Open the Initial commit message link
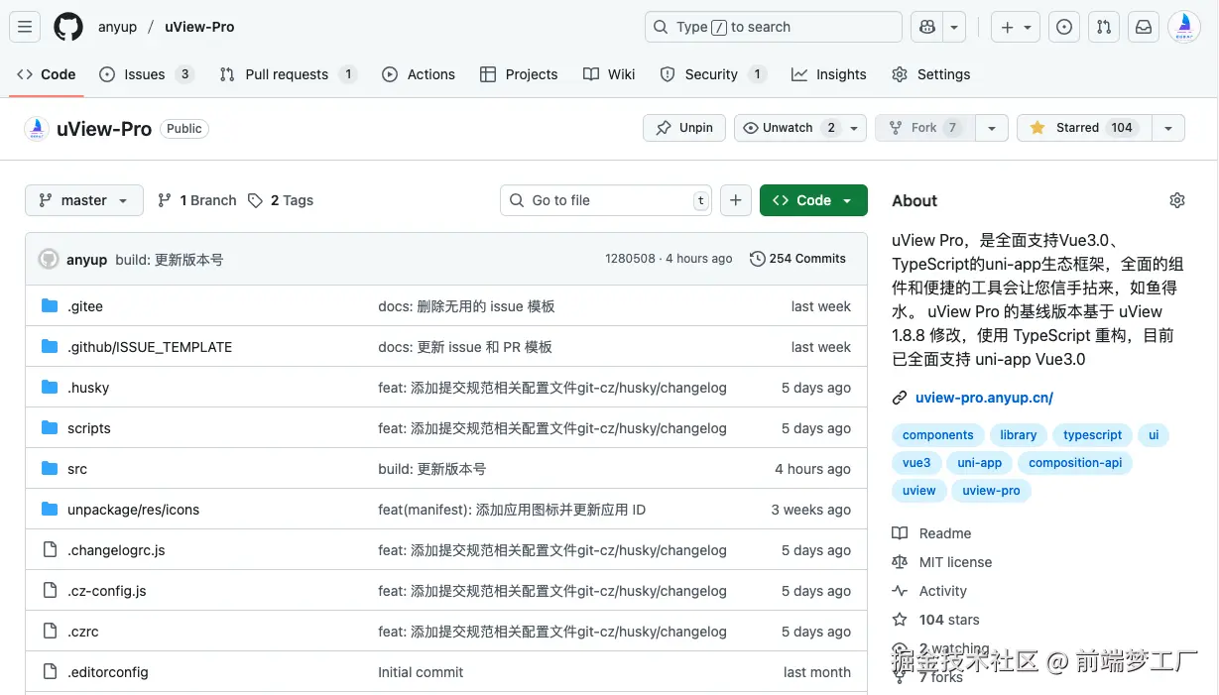The width and height of the screenshot is (1219, 695). [x=421, y=672]
